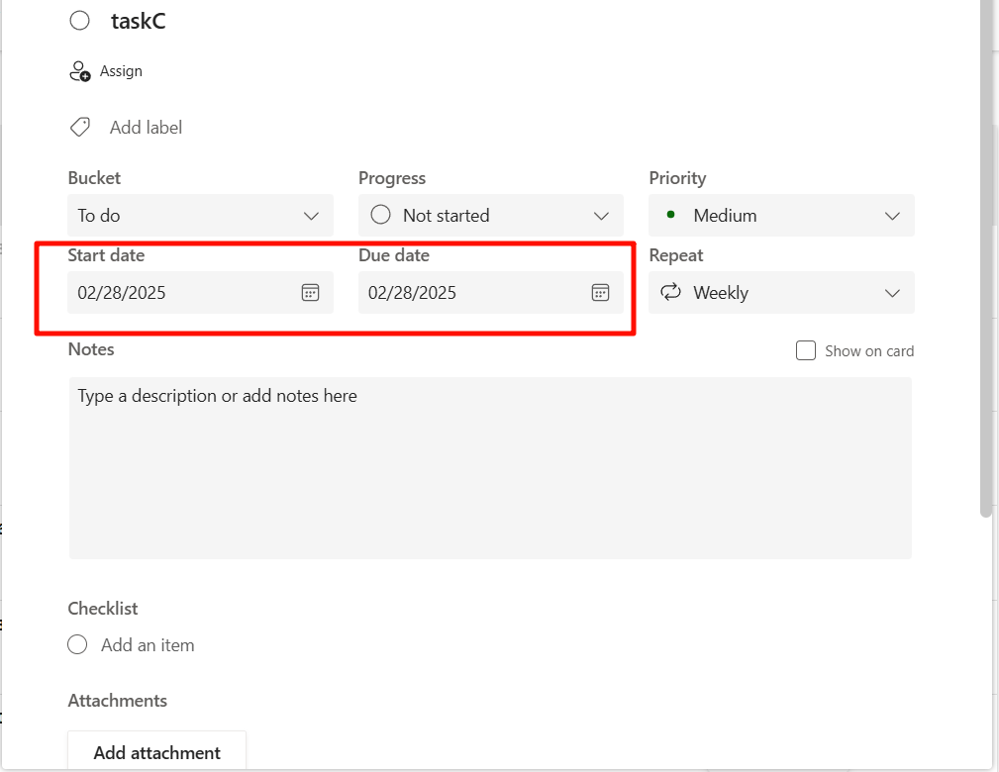Click the Repeat field label
Viewport: 999px width, 772px height.
676,254
